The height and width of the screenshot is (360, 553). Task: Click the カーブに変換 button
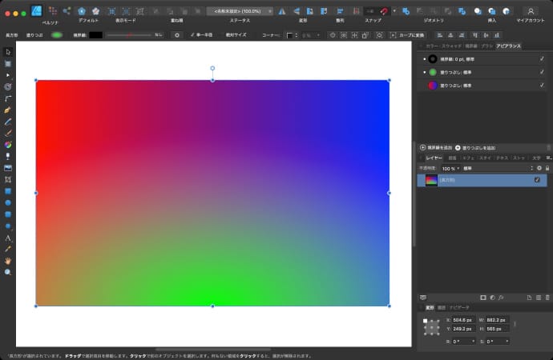pyautogui.click(x=409, y=35)
